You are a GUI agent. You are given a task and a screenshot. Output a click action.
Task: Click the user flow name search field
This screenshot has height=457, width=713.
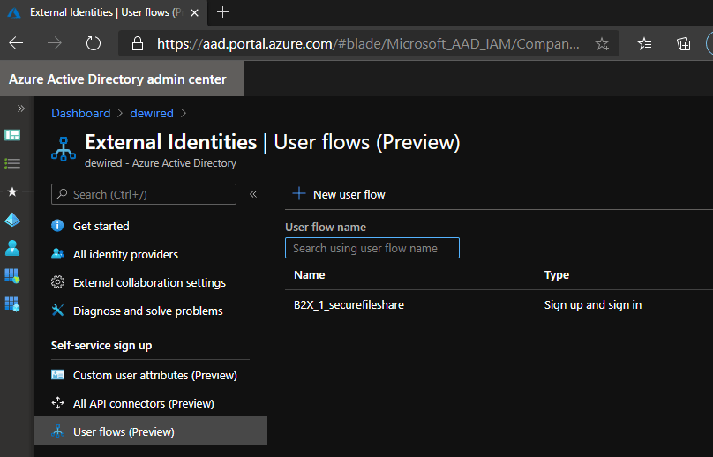[372, 249]
